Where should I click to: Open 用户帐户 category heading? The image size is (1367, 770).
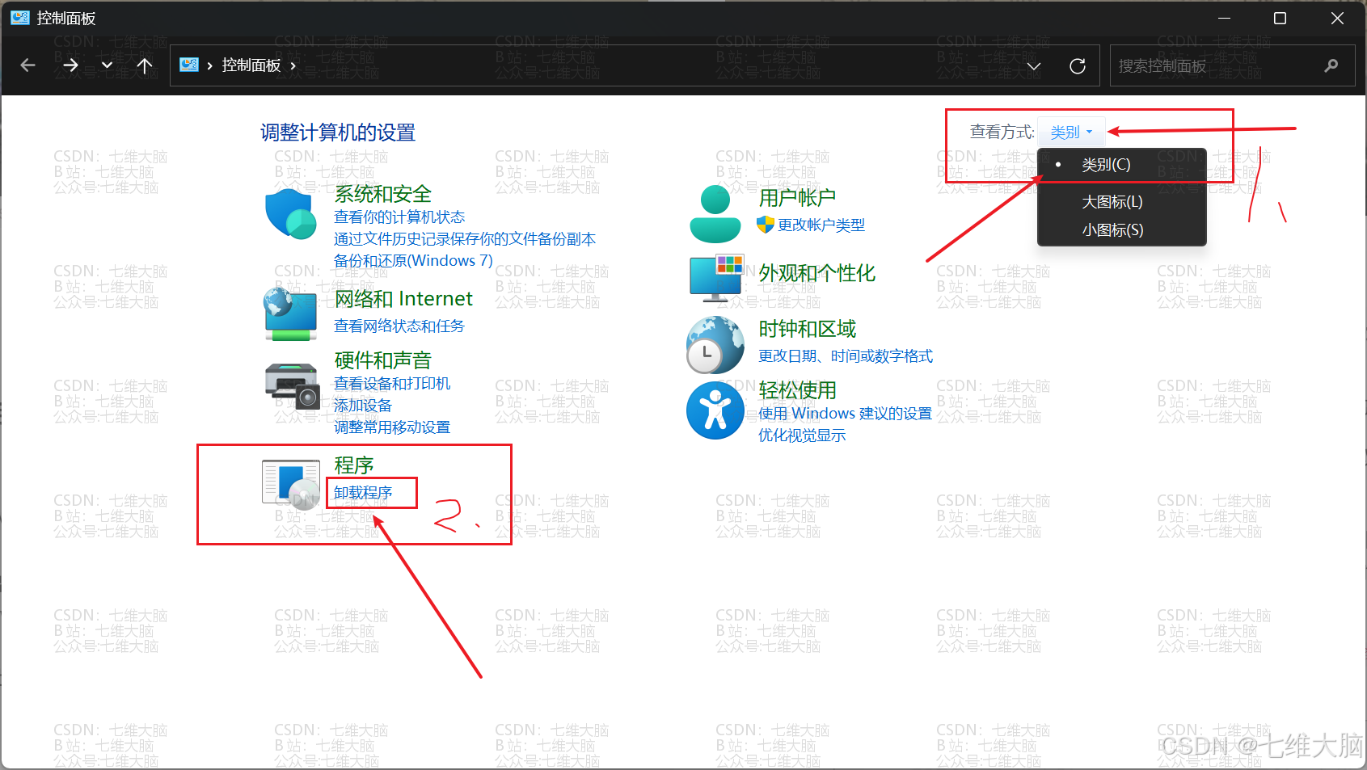click(797, 197)
